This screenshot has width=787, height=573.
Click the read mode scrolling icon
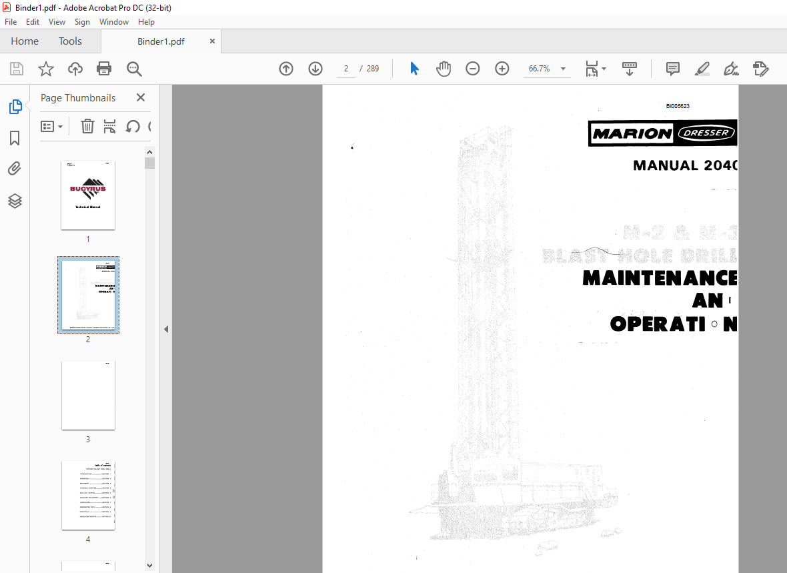630,69
